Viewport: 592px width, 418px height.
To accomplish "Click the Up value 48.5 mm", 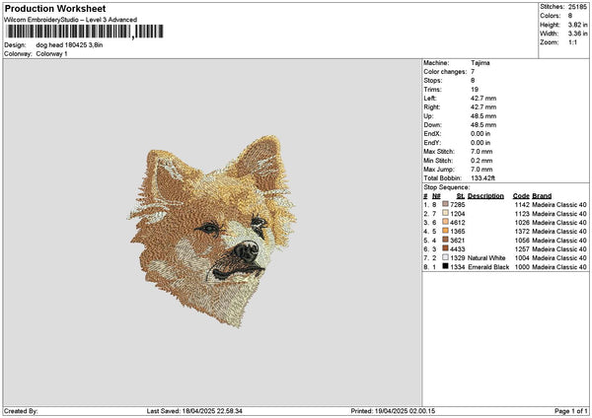I will coord(483,116).
